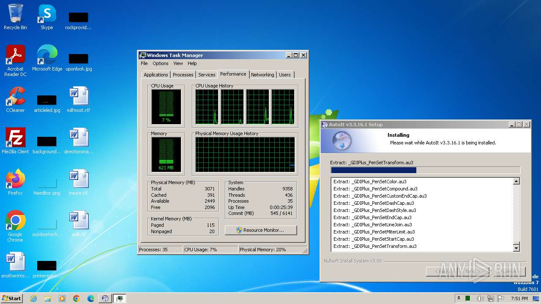Image resolution: width=541 pixels, height=304 pixels.
Task: Select the uponlook.jpg file icon
Action: click(x=79, y=62)
